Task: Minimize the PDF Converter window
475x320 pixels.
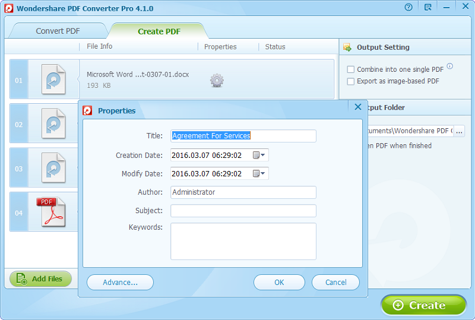Action: [x=446, y=8]
